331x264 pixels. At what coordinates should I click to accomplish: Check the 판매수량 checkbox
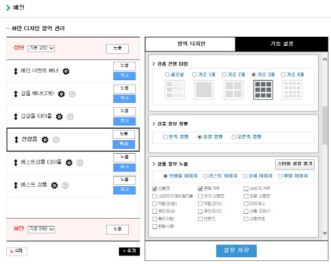coord(154,227)
